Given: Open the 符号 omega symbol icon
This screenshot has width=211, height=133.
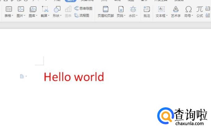Looking at the screenshot, I should point(188,9).
